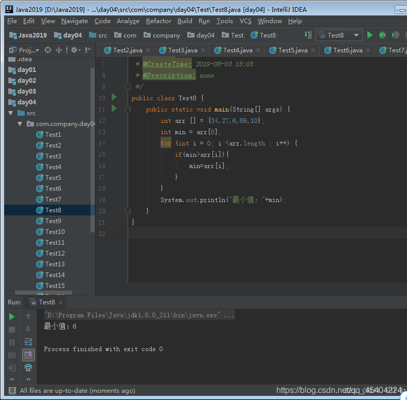Run Test8 with coverage icon
The image size is (407, 400).
pyautogui.click(x=395, y=35)
